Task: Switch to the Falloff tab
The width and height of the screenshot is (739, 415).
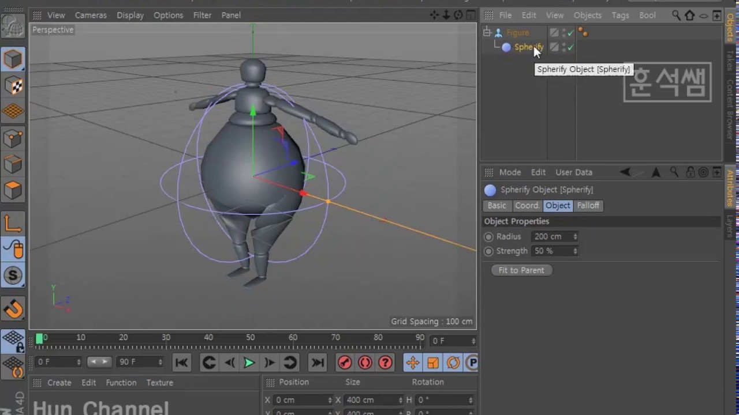Action: click(588, 206)
